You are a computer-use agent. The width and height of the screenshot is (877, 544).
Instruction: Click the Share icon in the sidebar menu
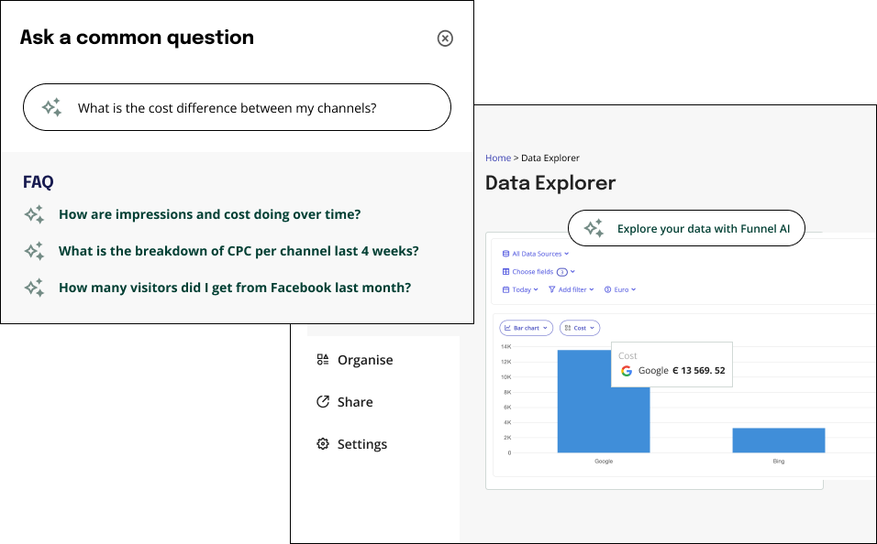click(x=322, y=402)
